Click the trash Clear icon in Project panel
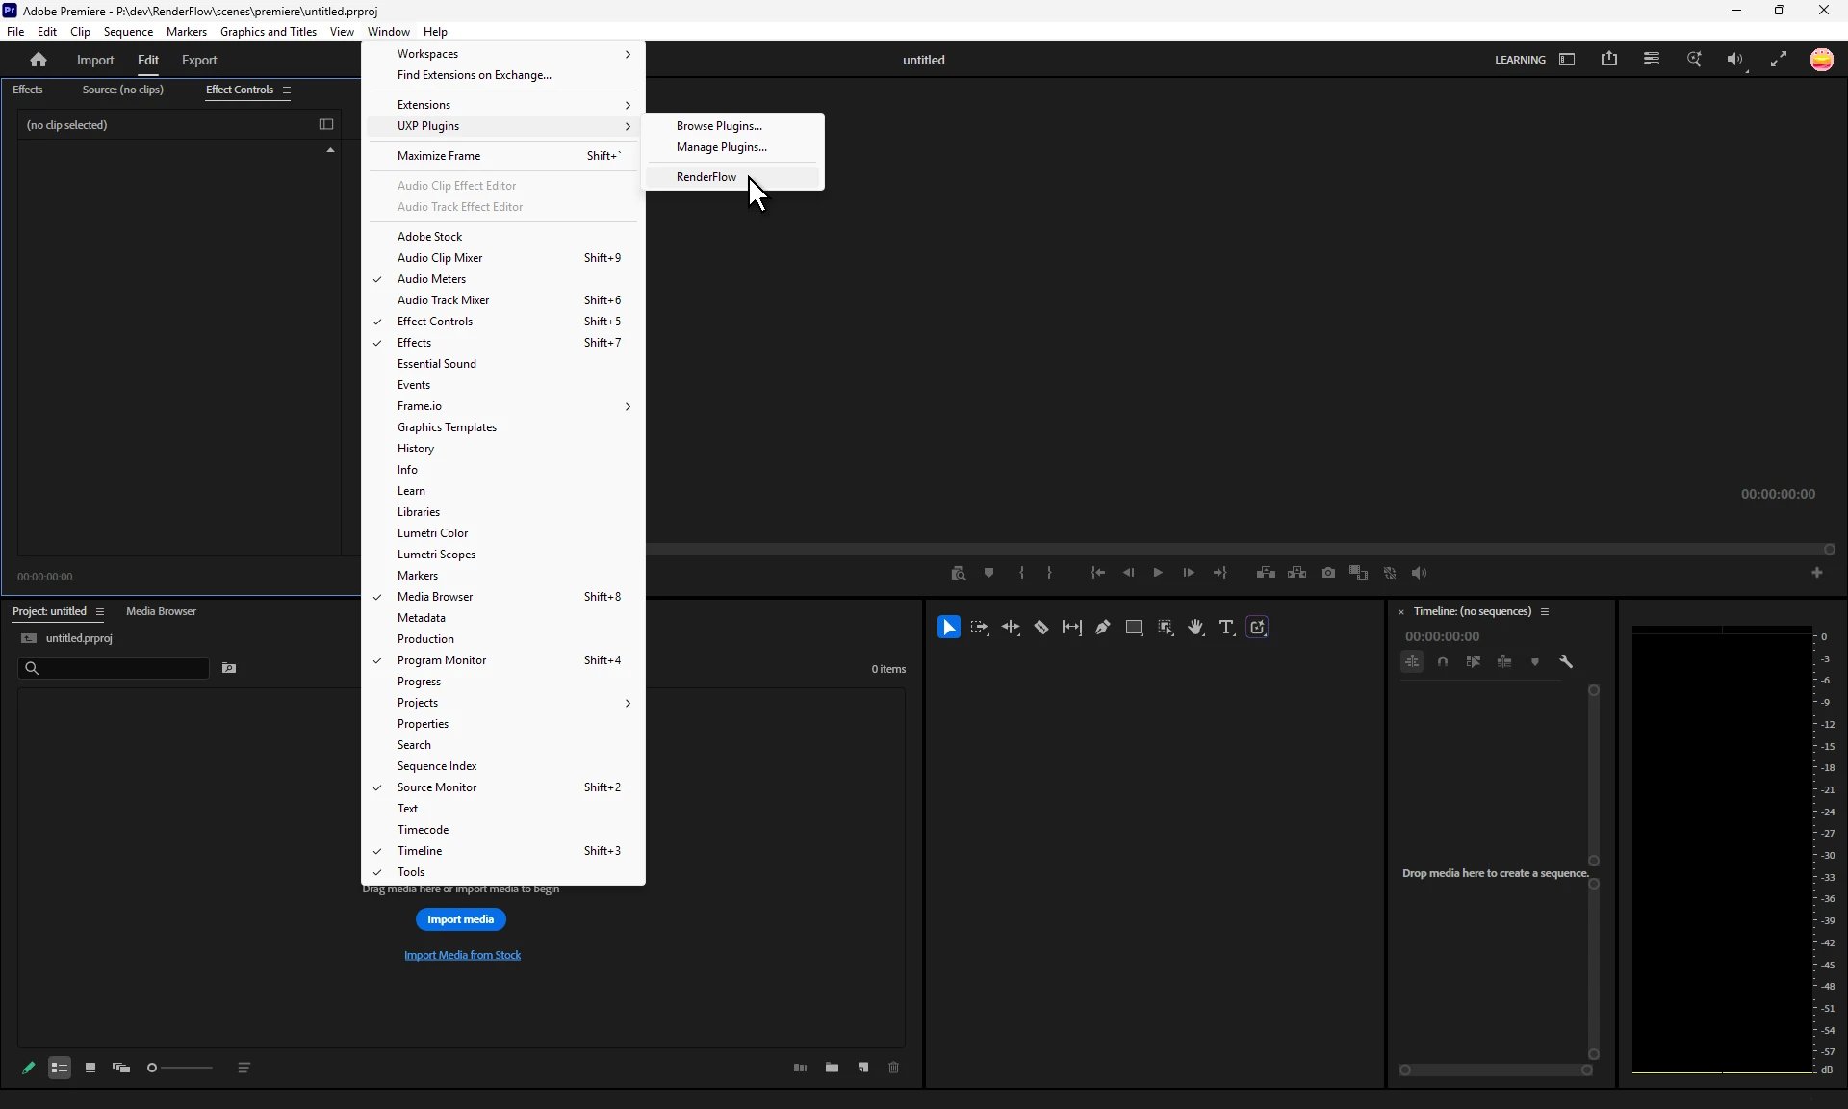This screenshot has width=1848, height=1109. pos(894,1068)
